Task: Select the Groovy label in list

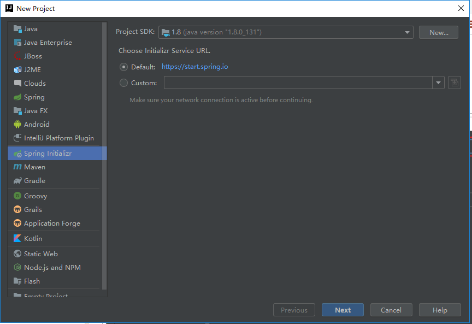Action: pos(36,196)
